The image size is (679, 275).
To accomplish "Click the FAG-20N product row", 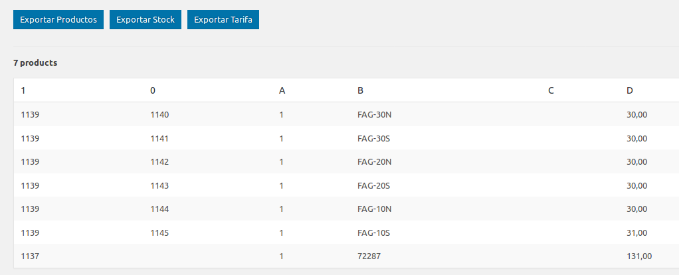I will click(x=346, y=161).
